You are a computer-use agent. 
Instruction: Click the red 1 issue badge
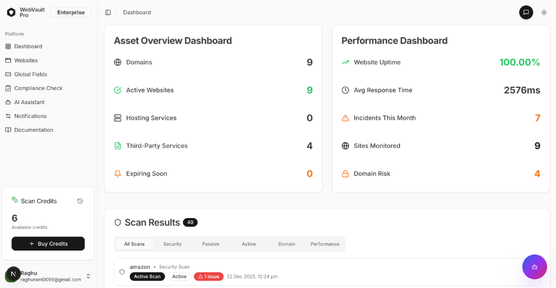click(208, 277)
